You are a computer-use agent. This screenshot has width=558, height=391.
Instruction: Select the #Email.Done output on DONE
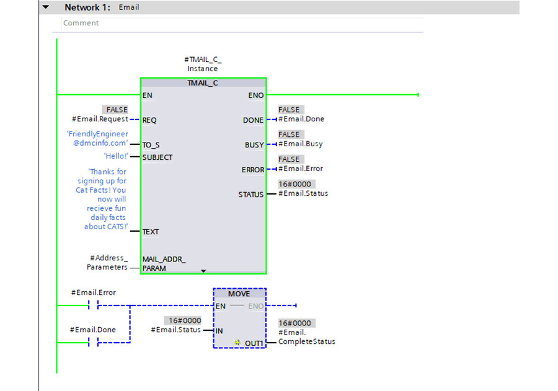click(301, 119)
